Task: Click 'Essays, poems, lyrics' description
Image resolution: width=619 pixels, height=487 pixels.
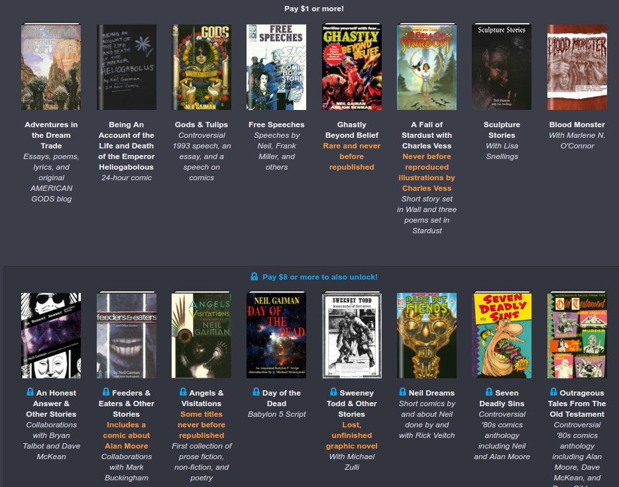Action: pyautogui.click(x=51, y=178)
